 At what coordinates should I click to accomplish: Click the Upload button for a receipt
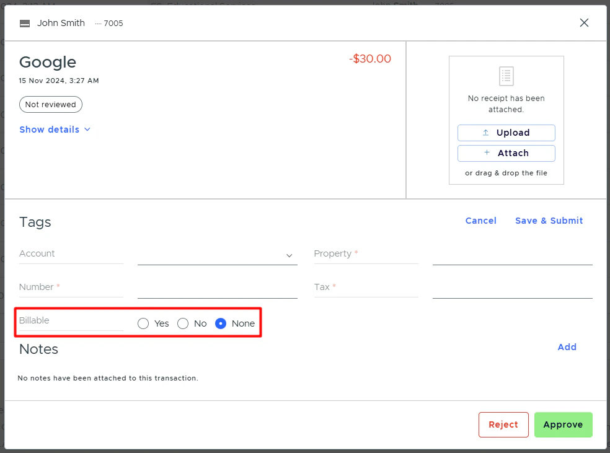(506, 133)
